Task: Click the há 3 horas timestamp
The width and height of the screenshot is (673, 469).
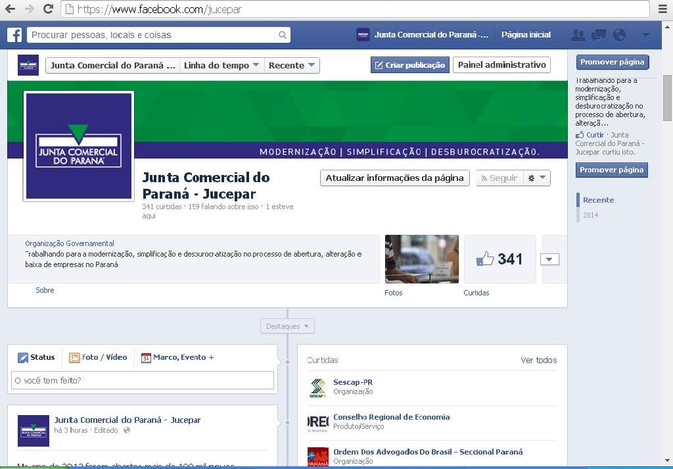Action: [x=71, y=430]
